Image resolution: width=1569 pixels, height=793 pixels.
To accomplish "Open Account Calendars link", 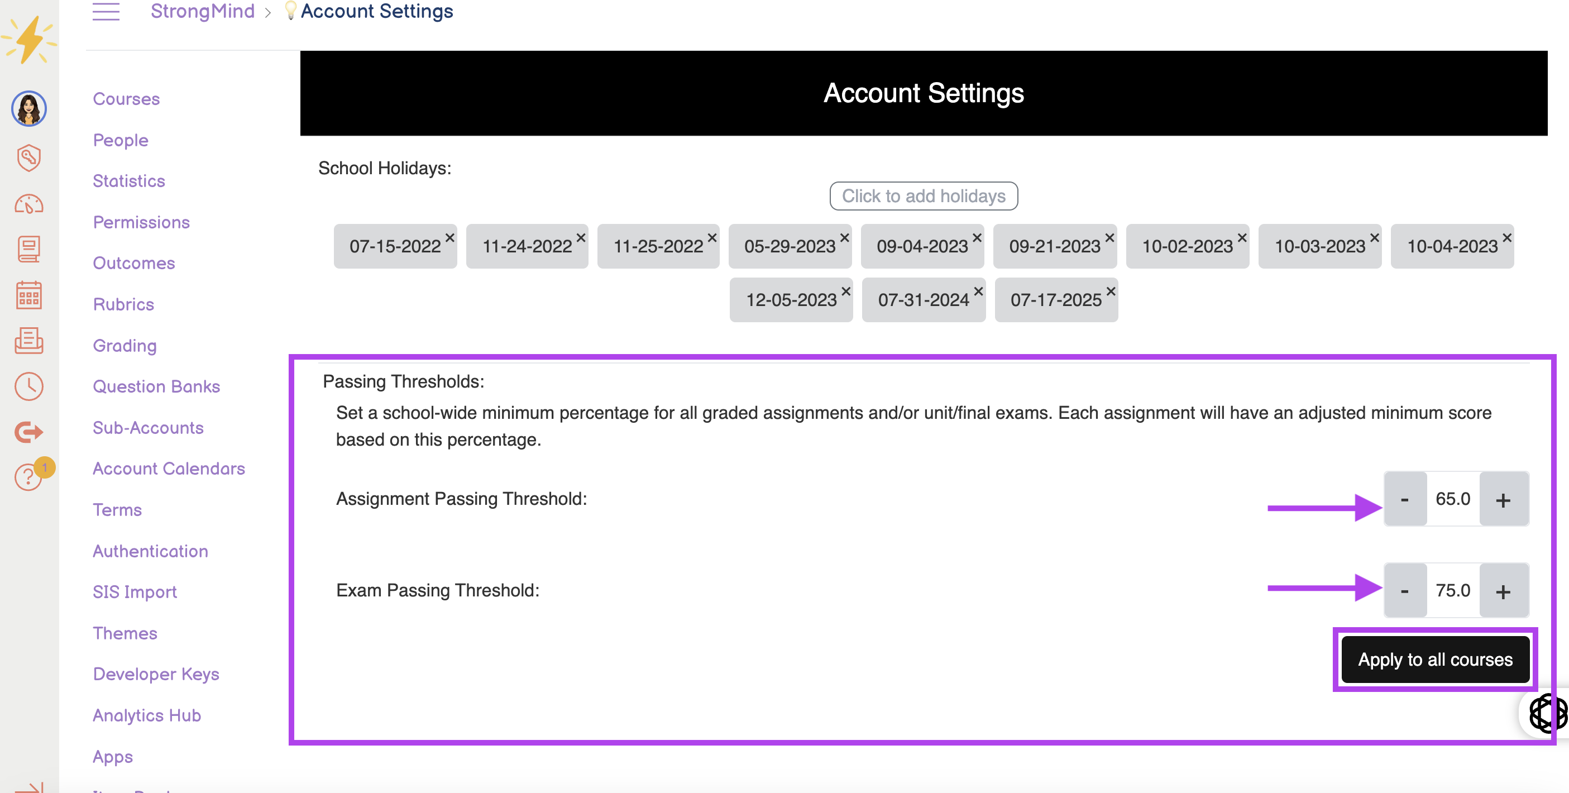I will tap(169, 469).
